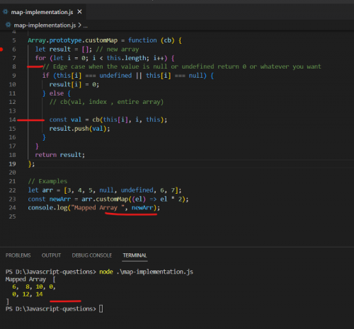Toggle the red breakpoint on line 6
354x329 pixels.
(x=1, y=50)
